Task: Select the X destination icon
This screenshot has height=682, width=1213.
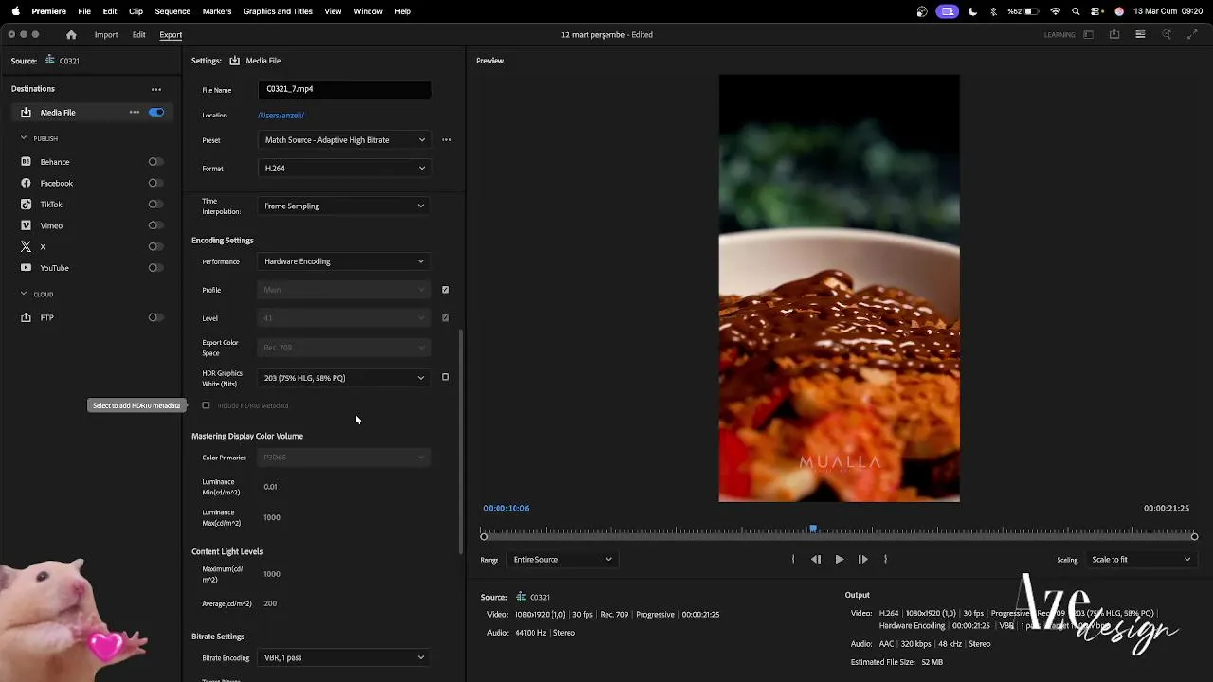Action: click(26, 246)
